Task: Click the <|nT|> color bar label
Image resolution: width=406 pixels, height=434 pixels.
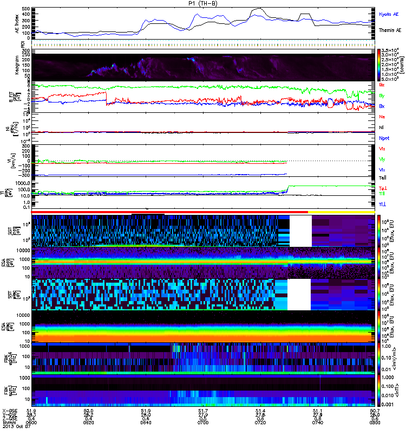Action: tap(397, 391)
